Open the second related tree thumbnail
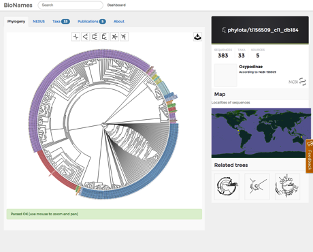This screenshot has width=313, height=252. 257,187
